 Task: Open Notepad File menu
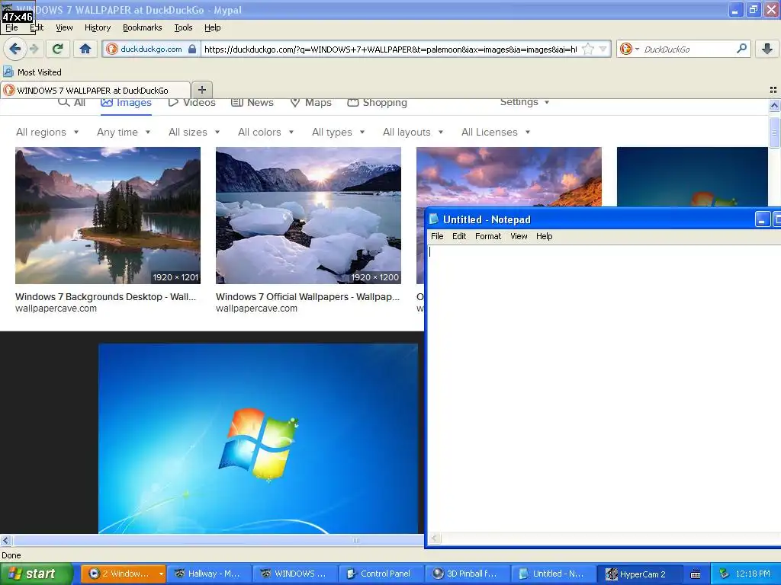point(437,236)
